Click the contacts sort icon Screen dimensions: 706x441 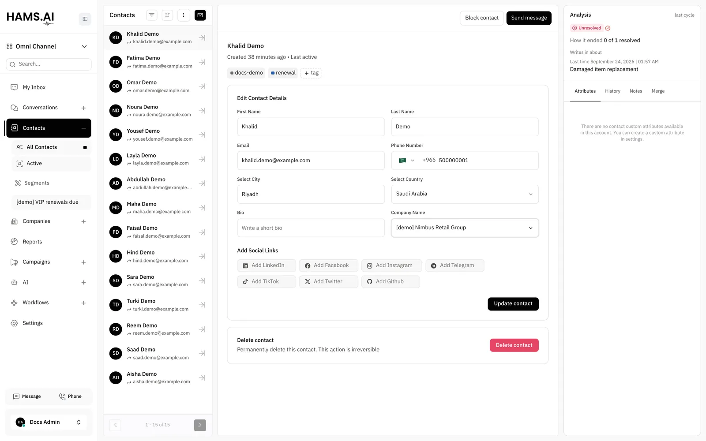(167, 15)
